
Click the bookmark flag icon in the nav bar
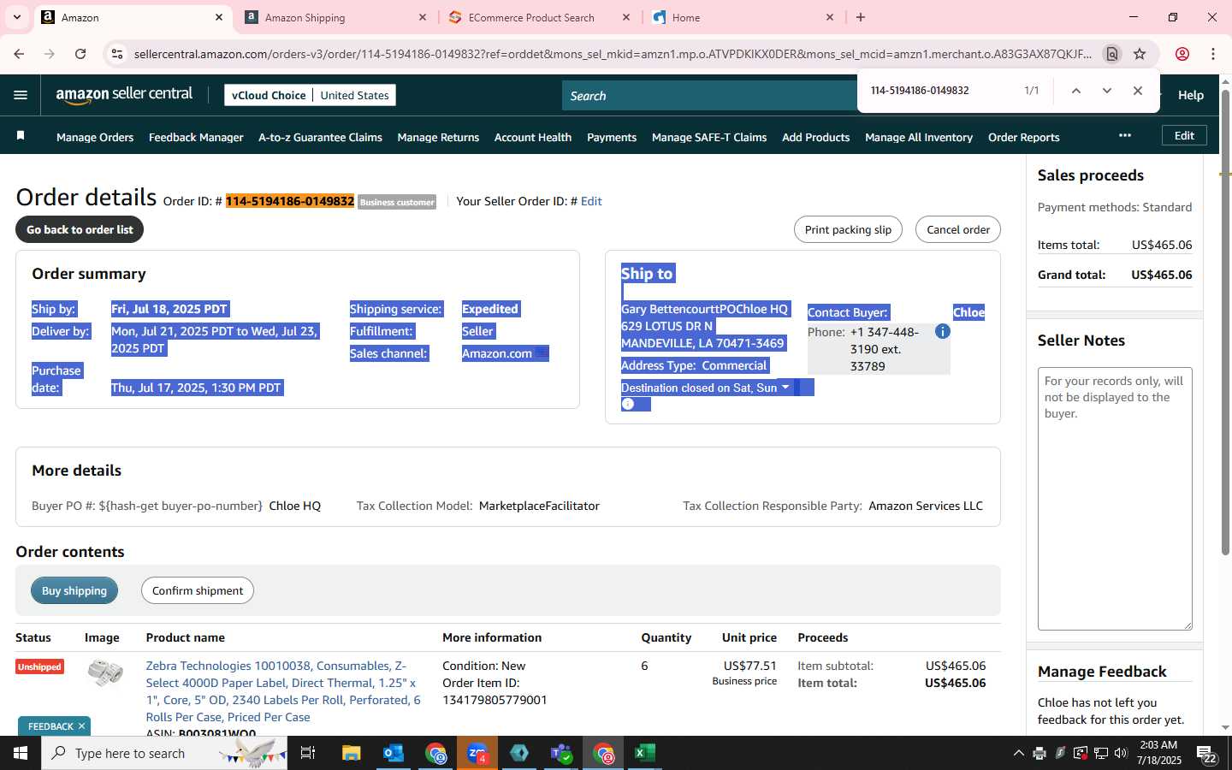click(21, 136)
